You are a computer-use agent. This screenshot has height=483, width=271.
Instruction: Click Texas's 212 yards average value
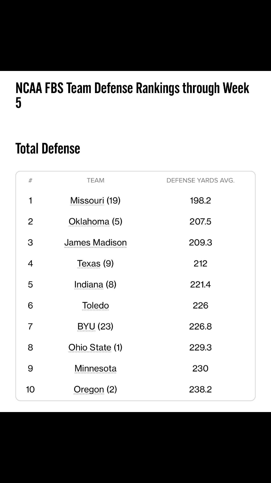(x=200, y=264)
